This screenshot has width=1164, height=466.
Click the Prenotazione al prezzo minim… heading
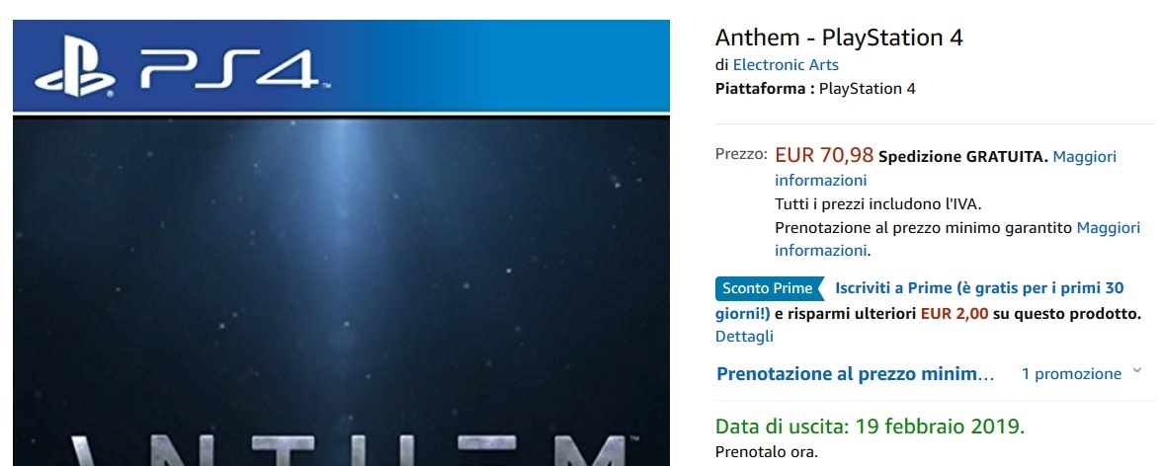pyautogui.click(x=855, y=374)
